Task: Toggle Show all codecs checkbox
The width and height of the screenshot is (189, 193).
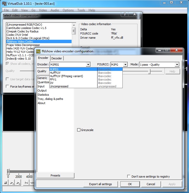Action: click(7, 64)
